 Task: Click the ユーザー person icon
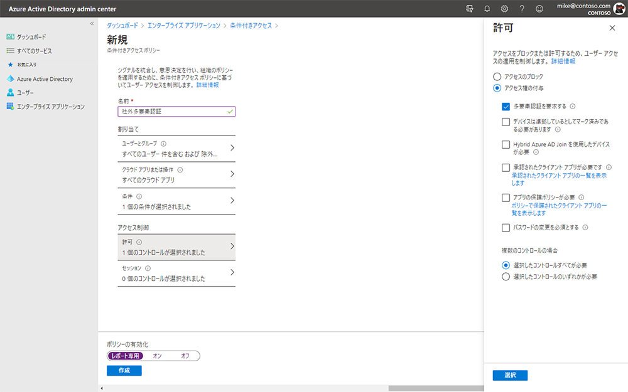click(x=11, y=92)
